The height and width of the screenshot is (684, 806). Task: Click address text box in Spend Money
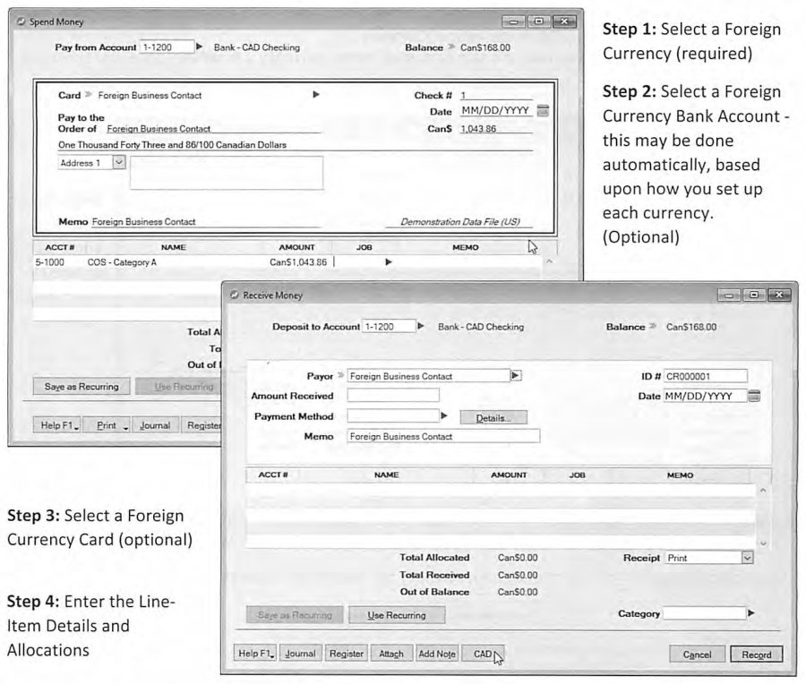coord(227,173)
